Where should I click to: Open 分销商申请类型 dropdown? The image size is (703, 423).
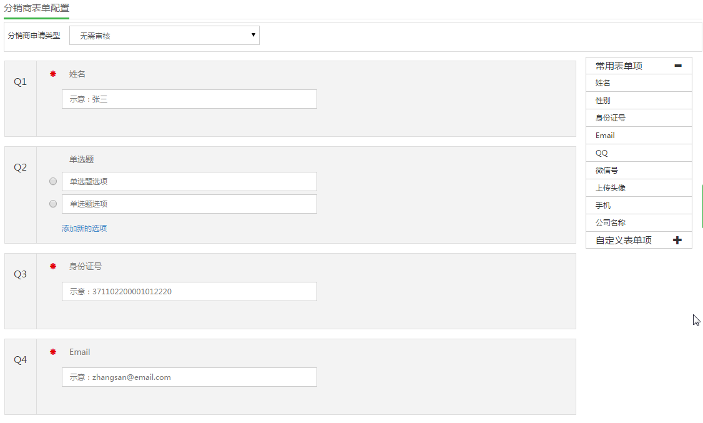pyautogui.click(x=164, y=36)
